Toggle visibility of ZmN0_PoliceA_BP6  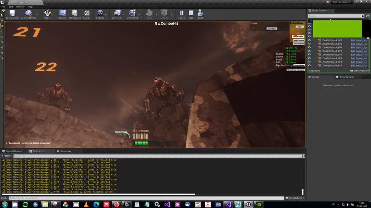pyautogui.click(x=310, y=55)
